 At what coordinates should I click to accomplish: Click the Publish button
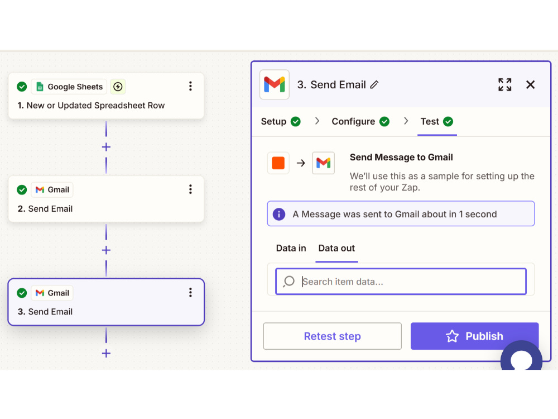point(474,336)
